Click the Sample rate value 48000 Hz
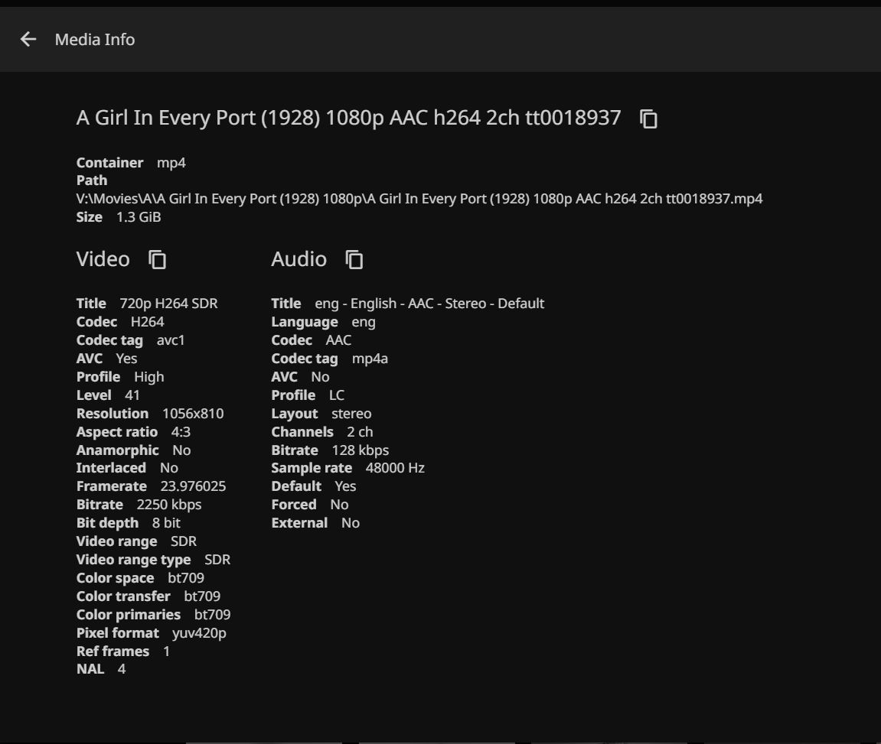 396,468
